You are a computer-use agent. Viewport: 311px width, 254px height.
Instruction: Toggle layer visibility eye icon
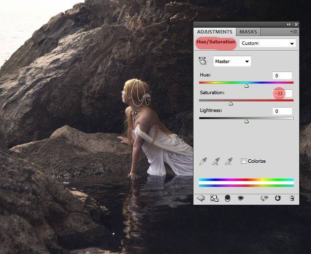point(240,198)
